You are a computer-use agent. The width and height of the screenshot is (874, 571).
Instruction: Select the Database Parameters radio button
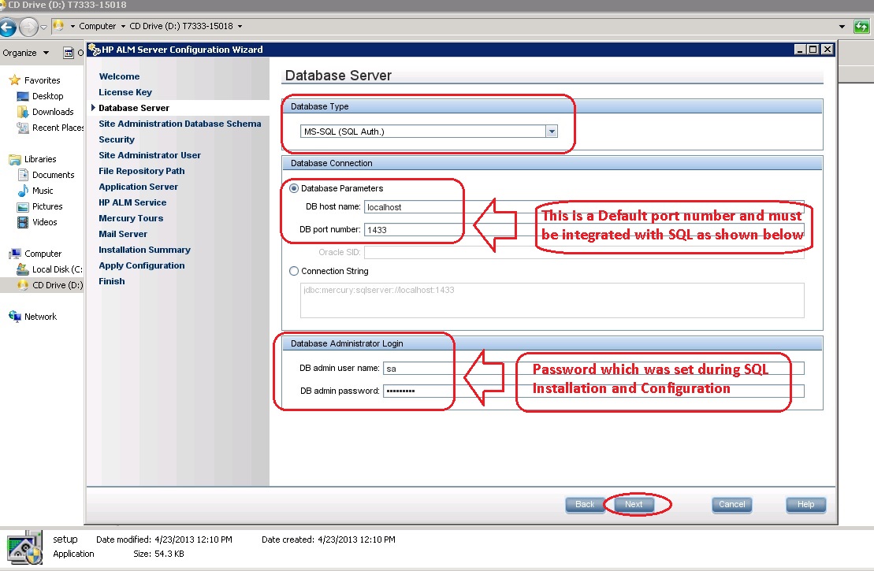[294, 188]
